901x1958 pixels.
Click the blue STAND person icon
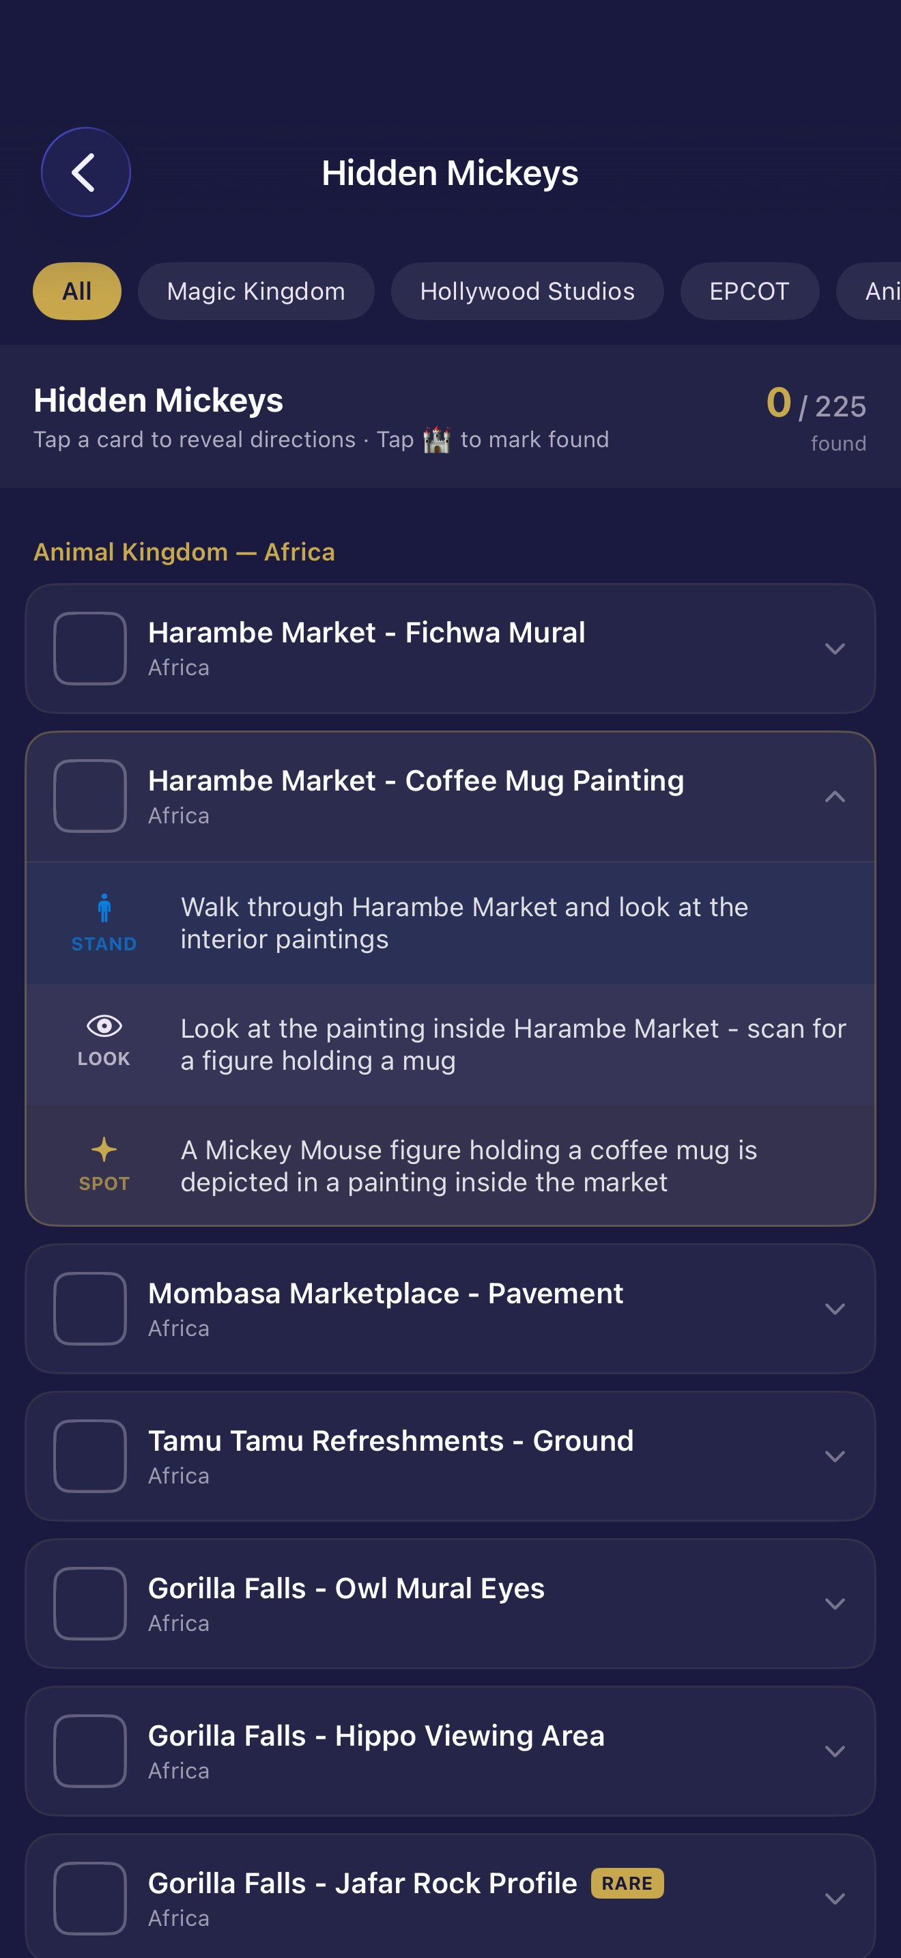pos(104,908)
